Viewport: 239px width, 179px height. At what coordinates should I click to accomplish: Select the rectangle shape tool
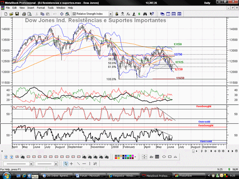pyautogui.click(x=170, y=156)
